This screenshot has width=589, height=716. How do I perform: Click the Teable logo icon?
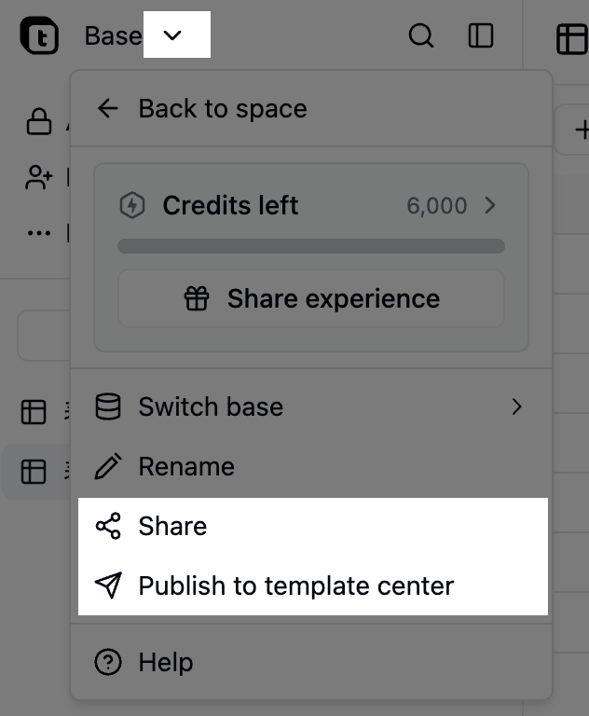[x=39, y=36]
